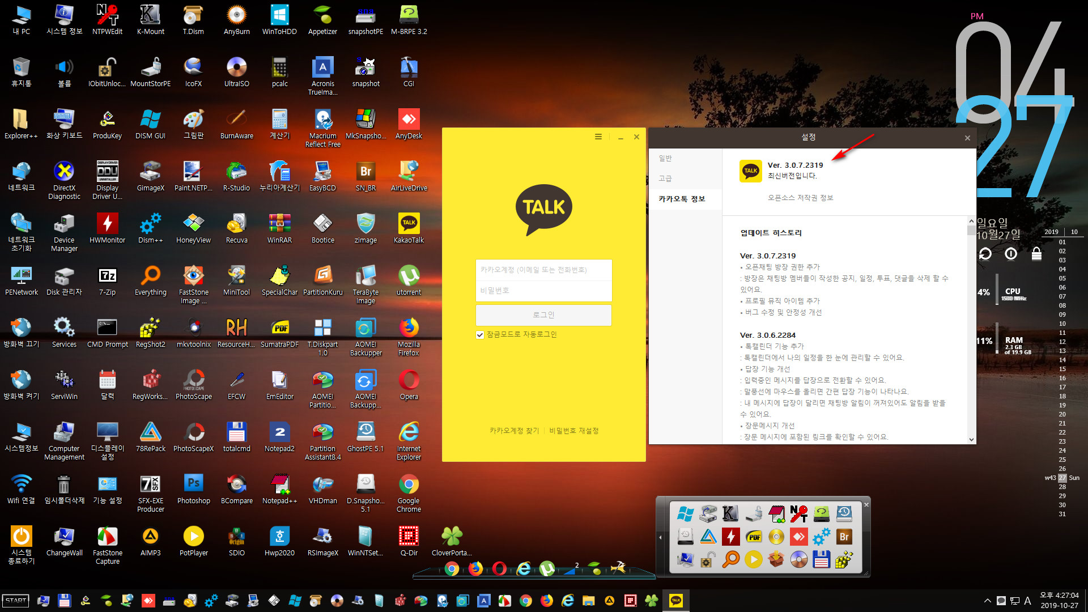Open 오픈소스 저작권 정보 link
Image resolution: width=1088 pixels, height=612 pixels.
(800, 198)
